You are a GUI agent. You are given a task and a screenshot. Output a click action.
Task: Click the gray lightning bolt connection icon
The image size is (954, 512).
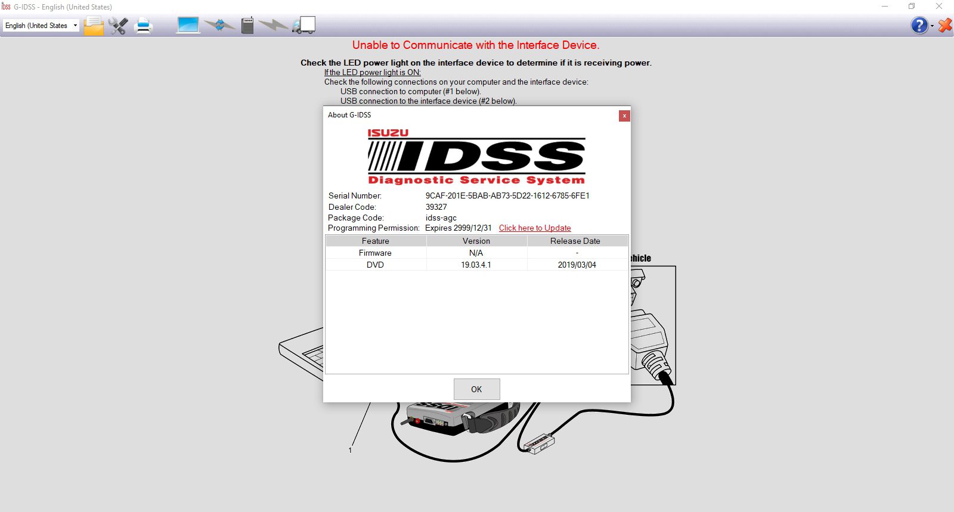pos(273,25)
